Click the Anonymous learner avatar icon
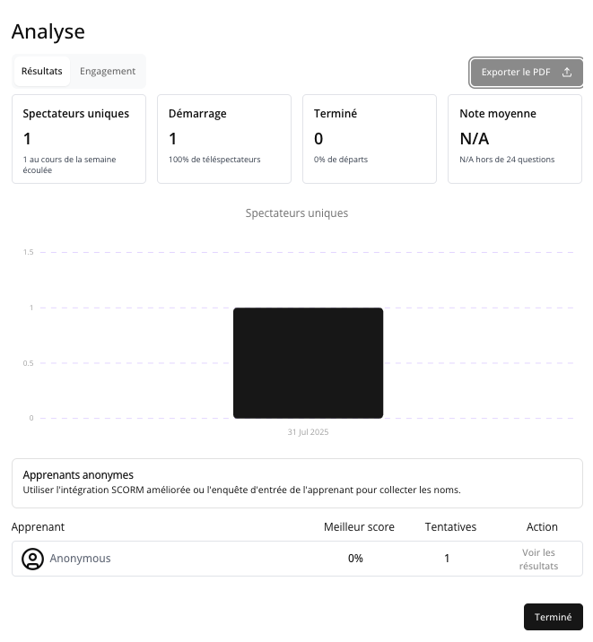The width and height of the screenshot is (593, 642). (32, 559)
